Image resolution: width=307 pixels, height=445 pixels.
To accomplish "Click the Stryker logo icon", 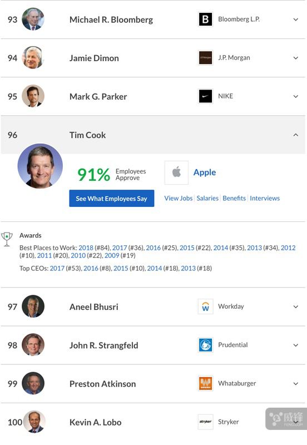I will [x=205, y=422].
